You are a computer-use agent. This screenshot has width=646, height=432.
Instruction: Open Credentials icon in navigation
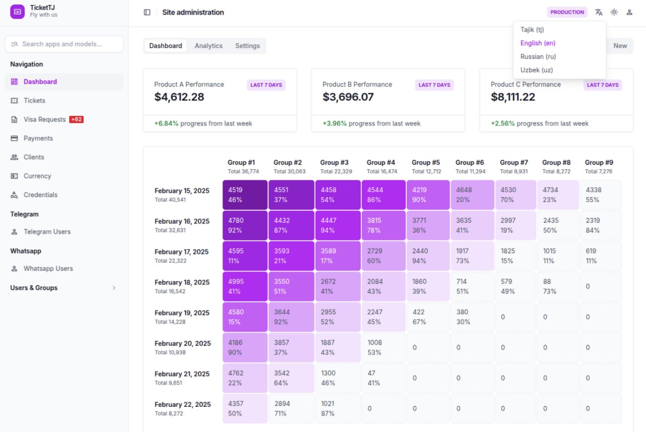14,195
